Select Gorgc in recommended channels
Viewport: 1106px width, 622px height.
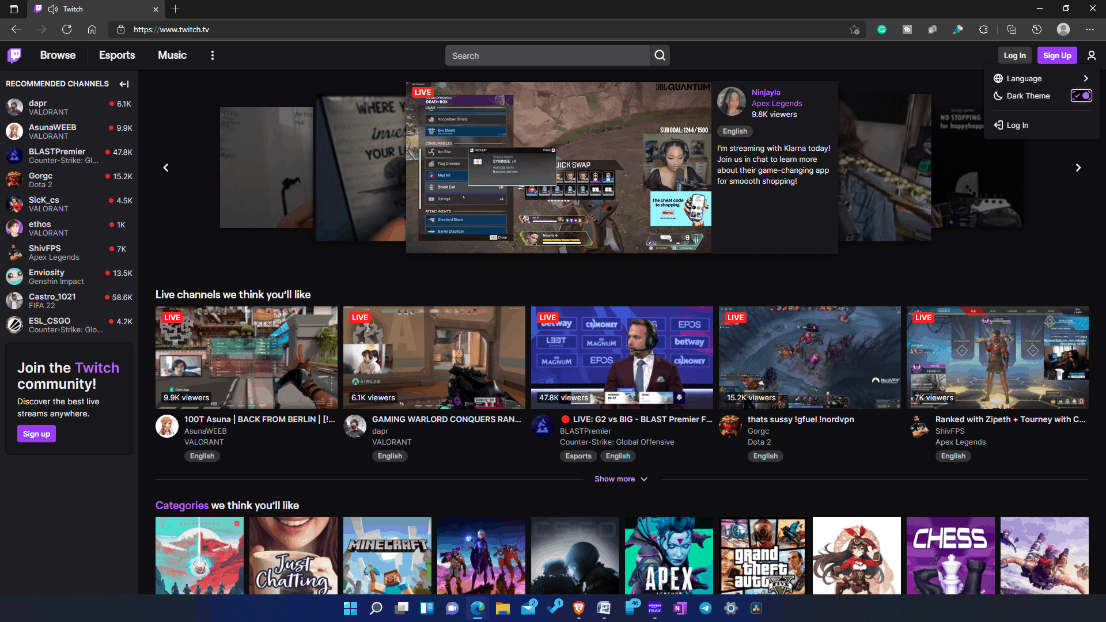[69, 180]
